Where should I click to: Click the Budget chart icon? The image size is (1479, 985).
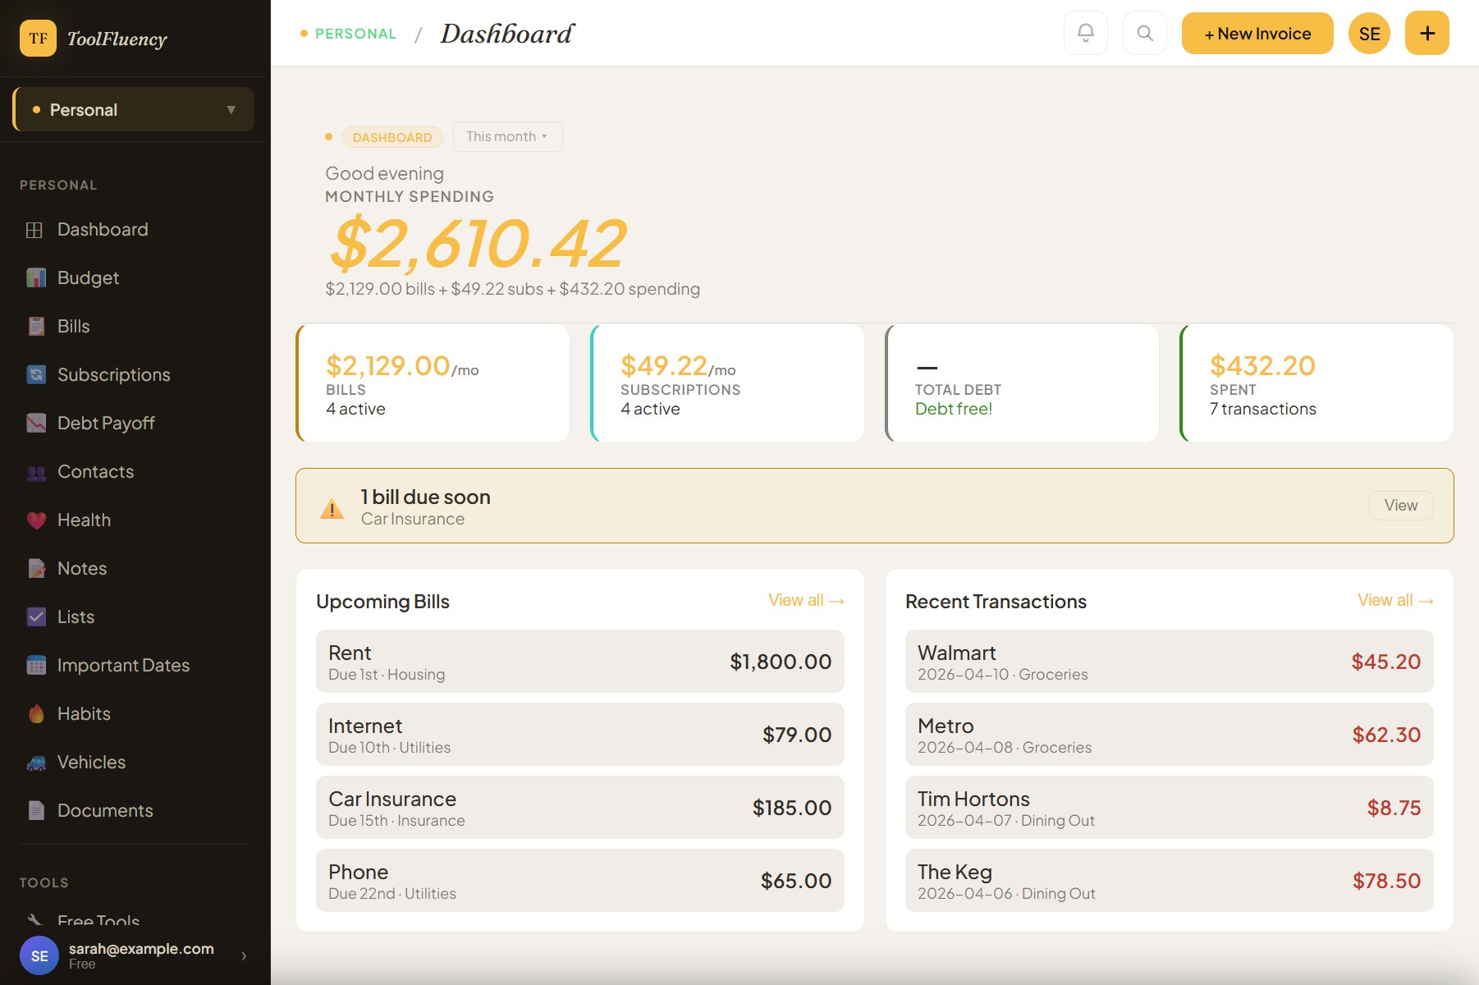(x=36, y=278)
